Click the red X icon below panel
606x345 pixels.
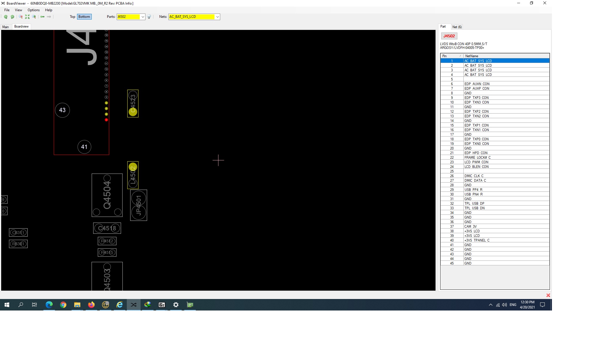(548, 295)
